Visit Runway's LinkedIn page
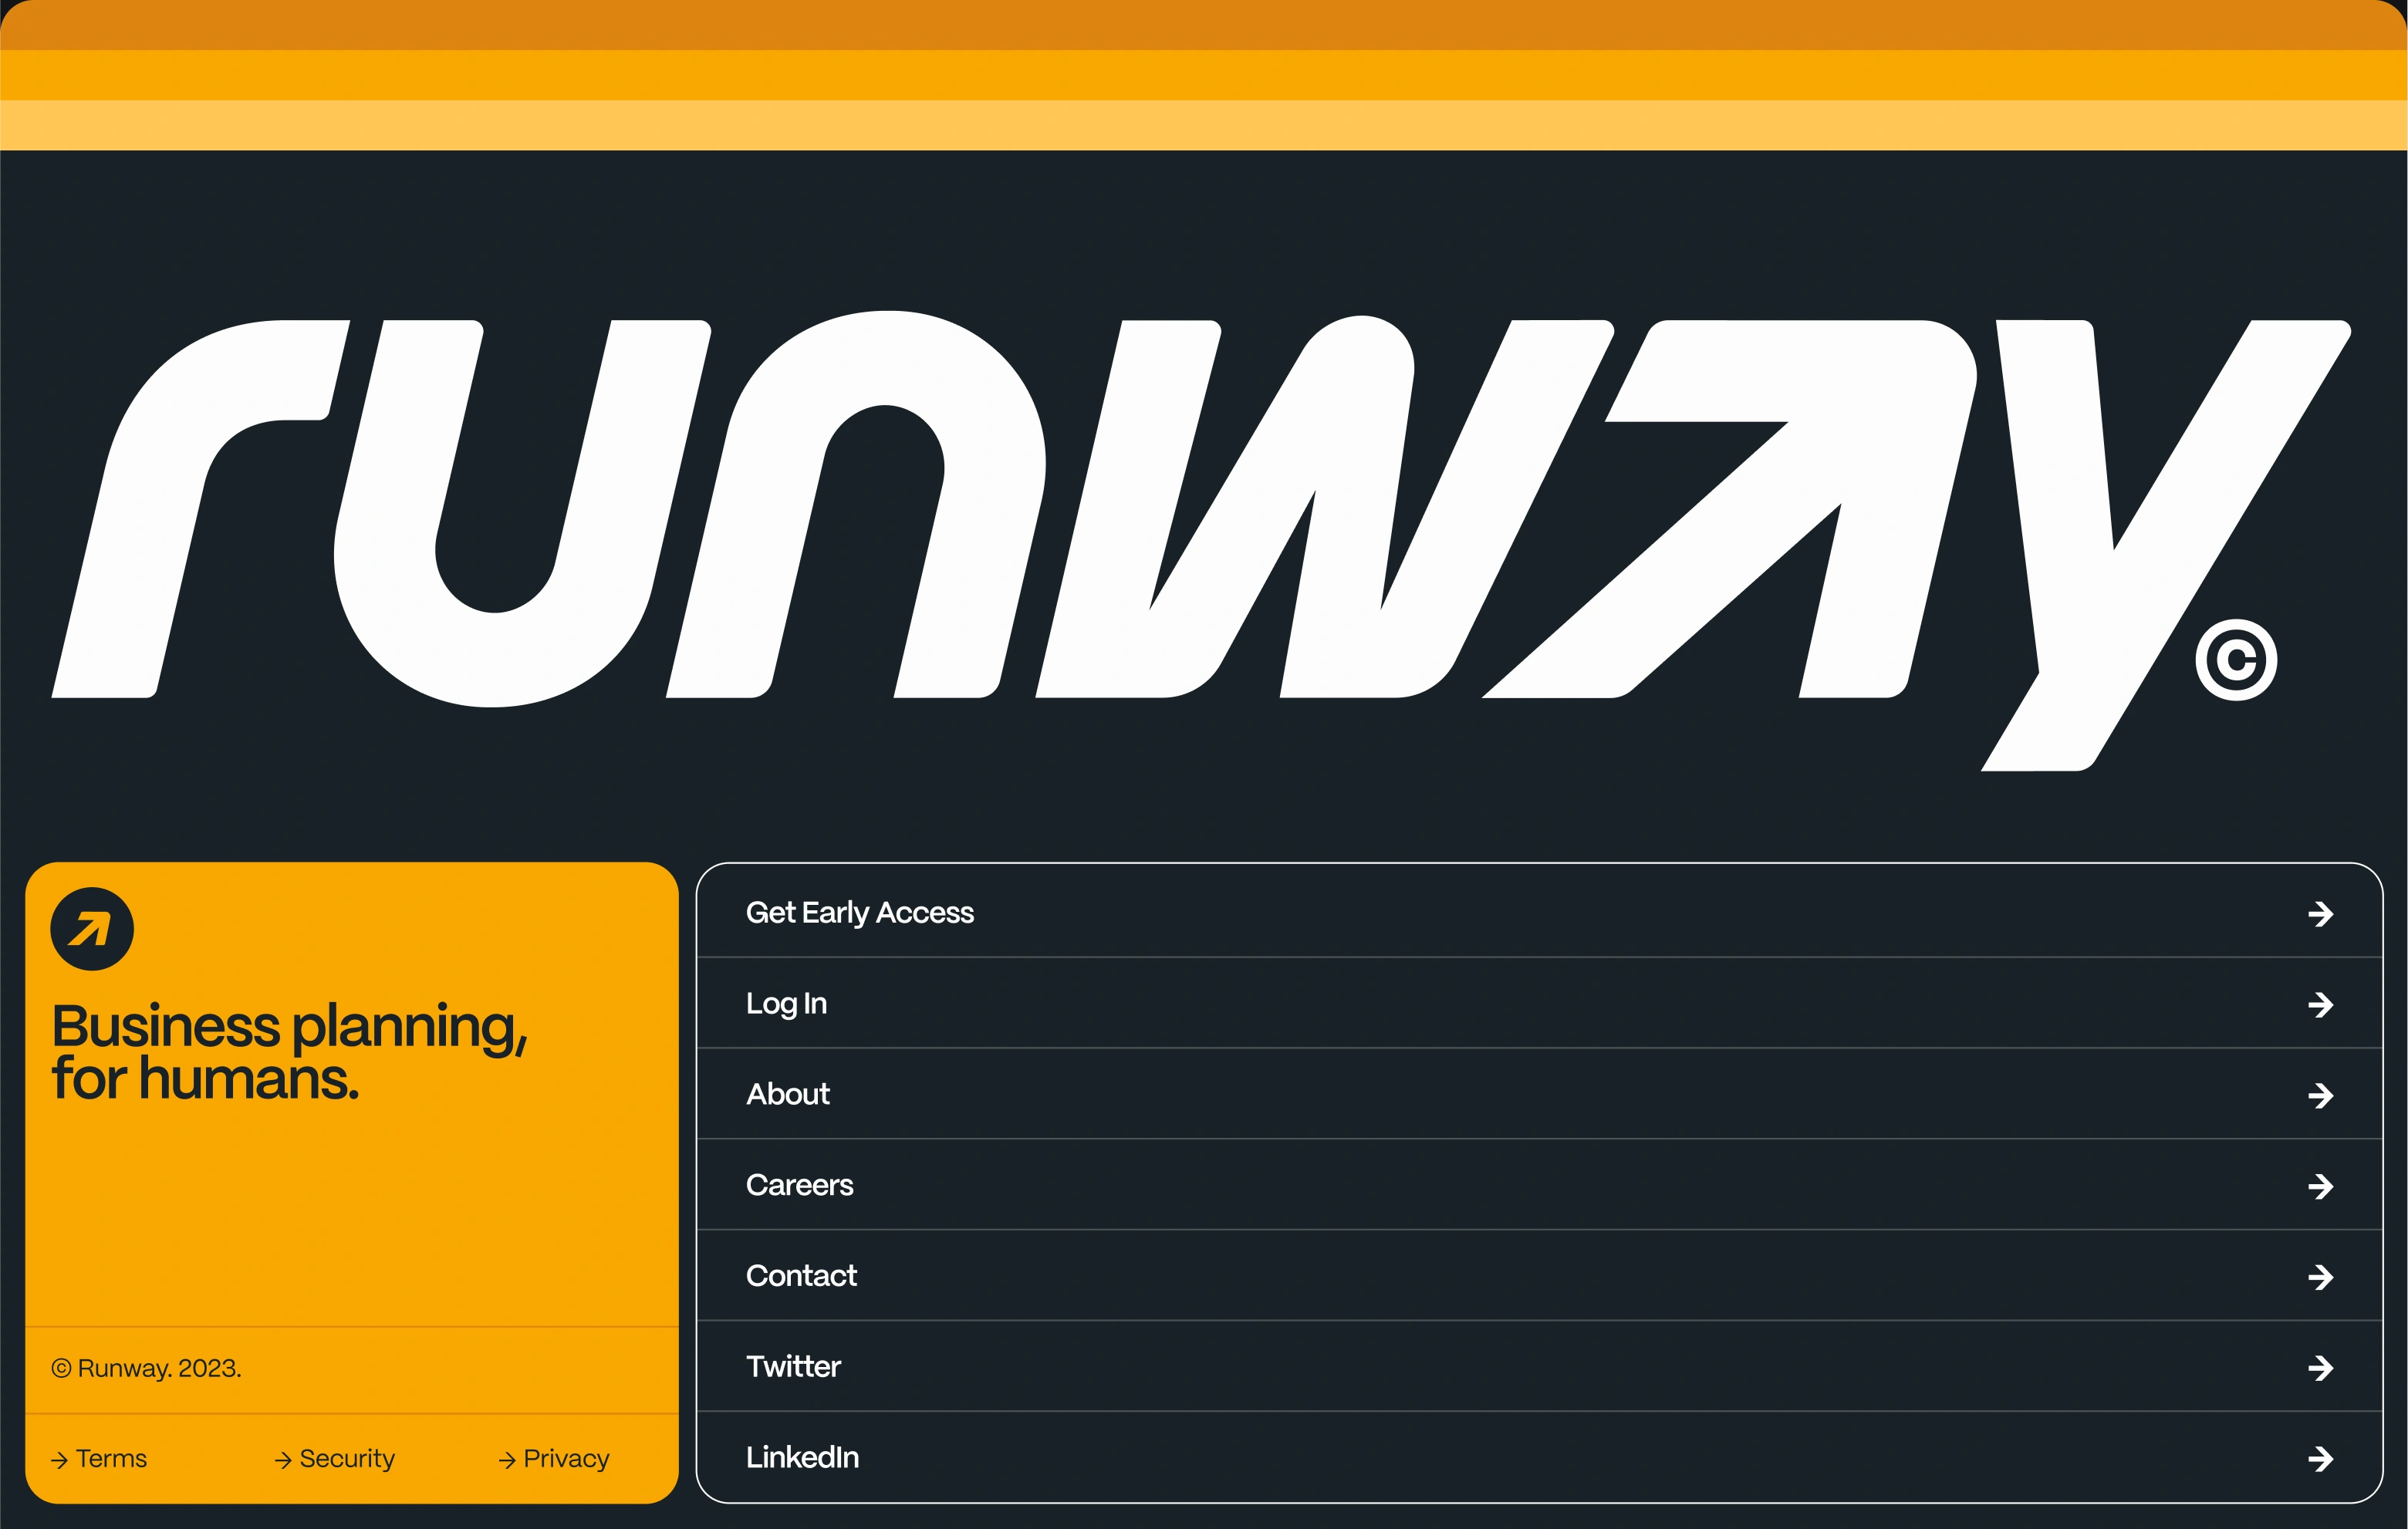The width and height of the screenshot is (2408, 1529). tap(802, 1458)
